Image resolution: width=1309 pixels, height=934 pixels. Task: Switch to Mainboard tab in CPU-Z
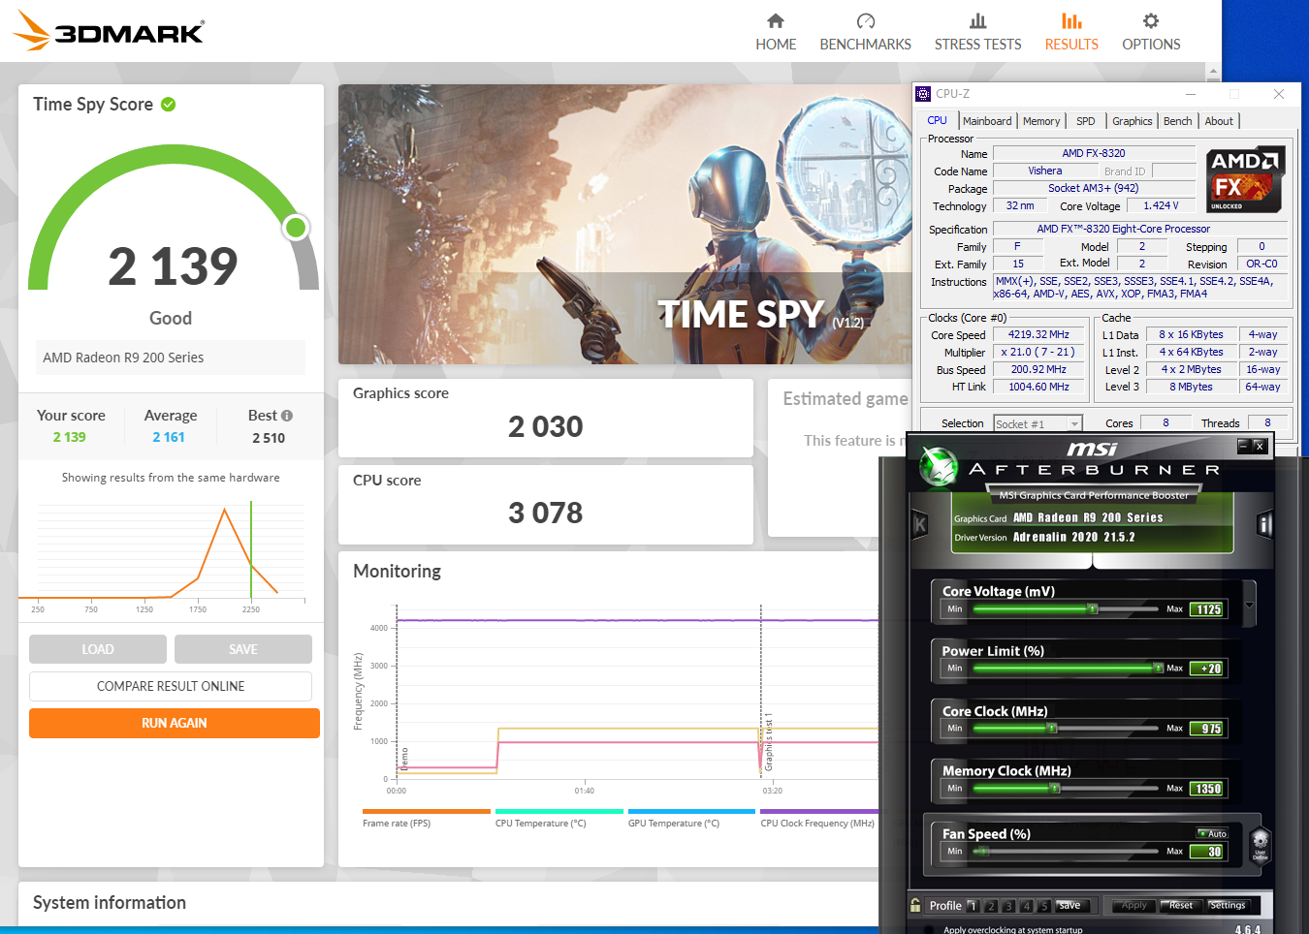click(x=987, y=121)
